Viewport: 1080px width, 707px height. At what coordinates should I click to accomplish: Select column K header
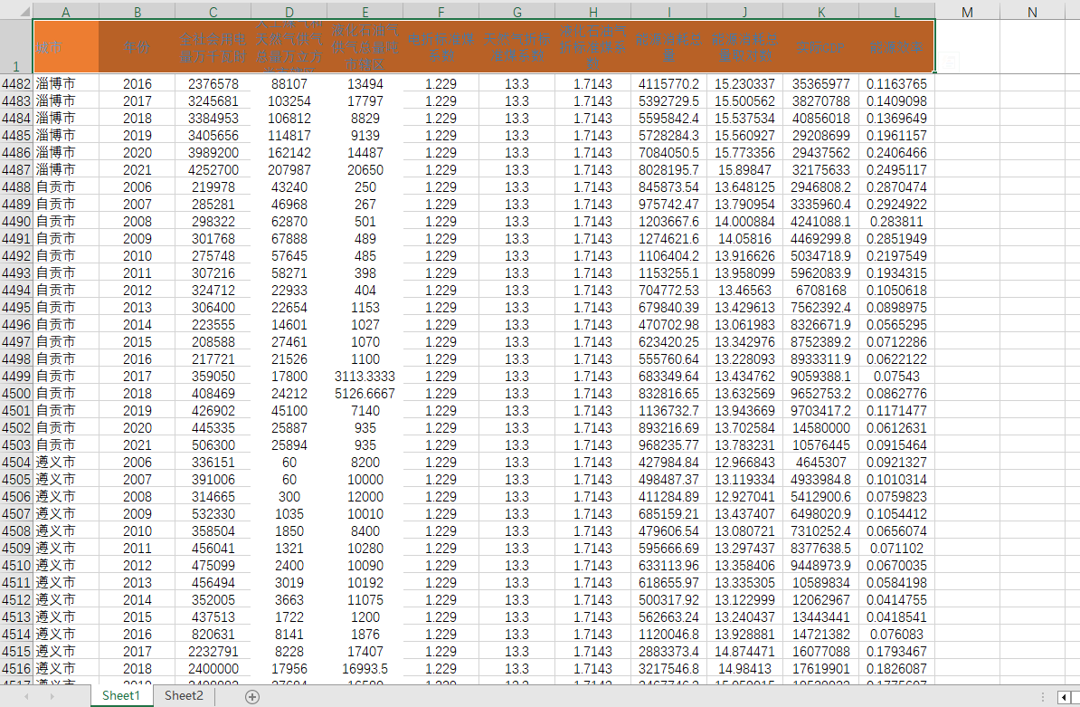(821, 12)
